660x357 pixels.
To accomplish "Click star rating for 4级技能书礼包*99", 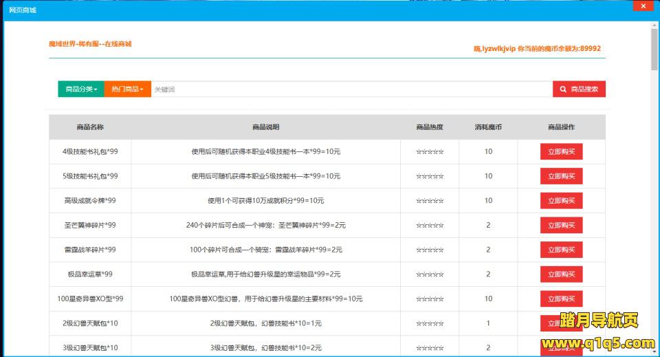I will click(x=430, y=152).
